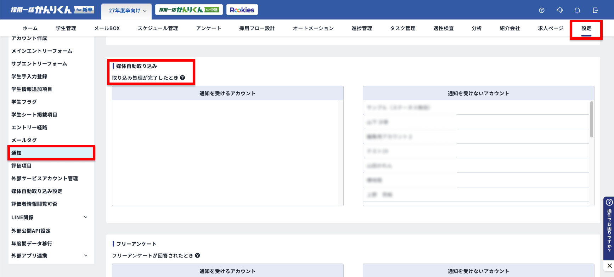This screenshot has height=277, width=614.
Task: Close the 操作でお困りですか help widget
Action: click(609, 266)
